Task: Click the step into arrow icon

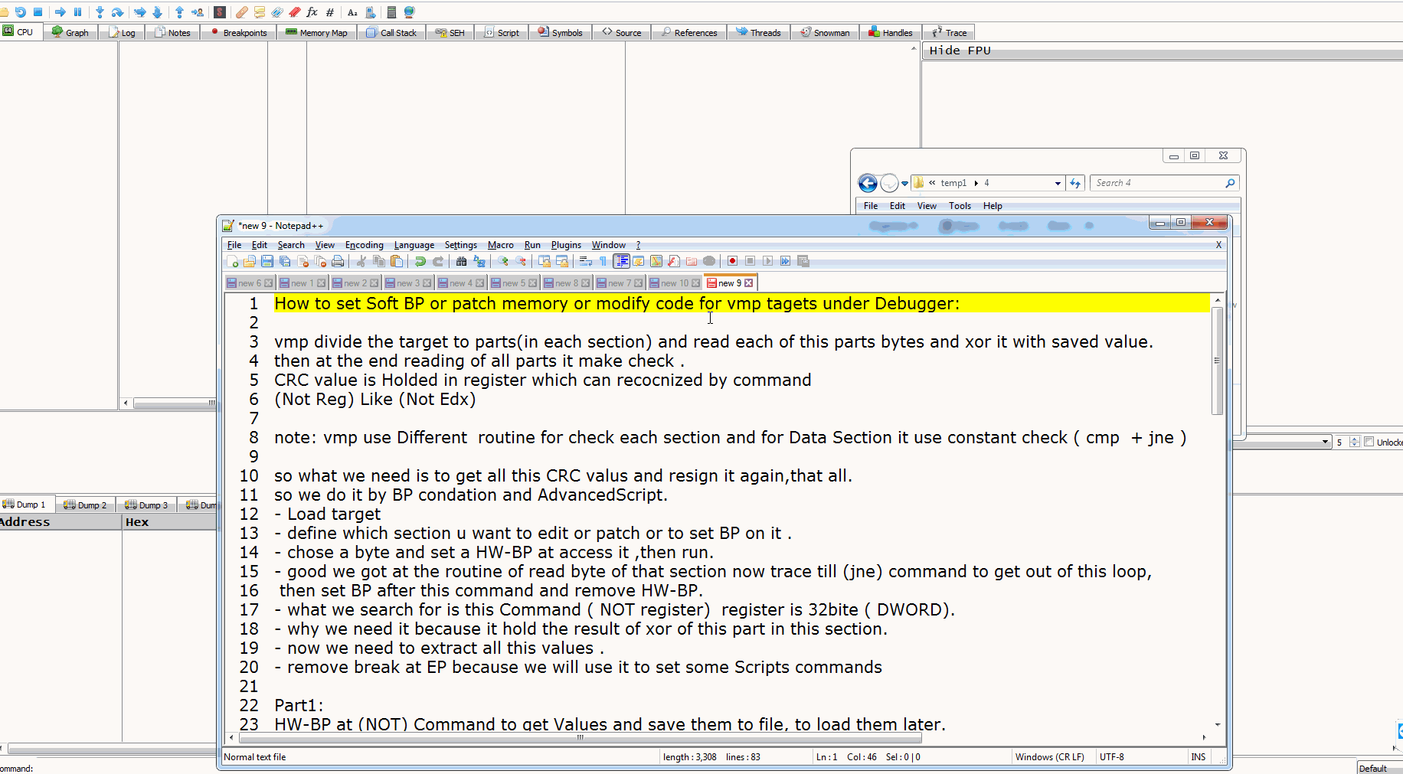Action: [100, 12]
